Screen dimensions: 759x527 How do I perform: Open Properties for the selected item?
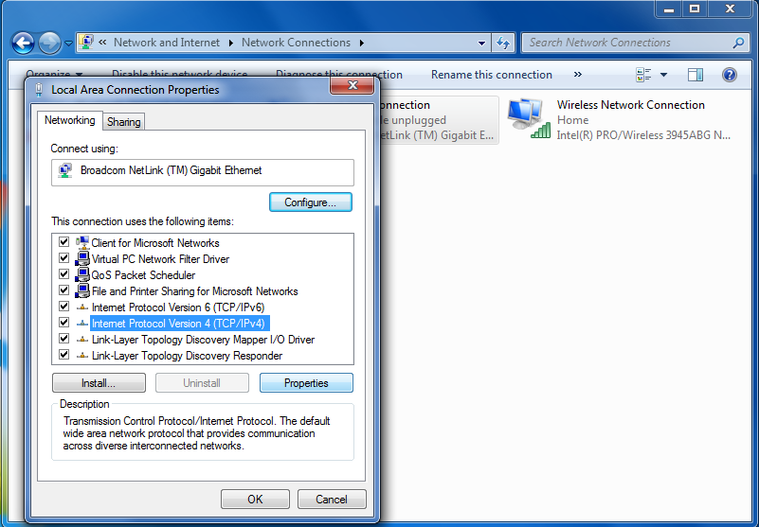306,383
